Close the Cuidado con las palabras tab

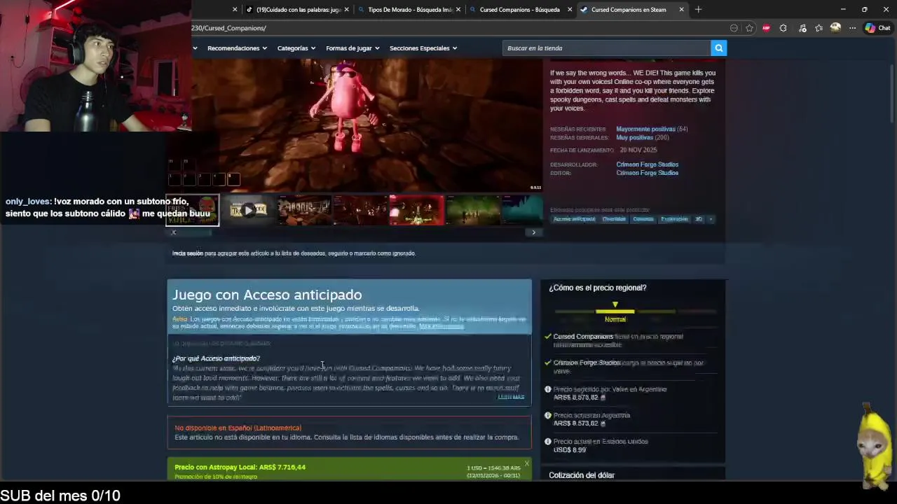[346, 10]
